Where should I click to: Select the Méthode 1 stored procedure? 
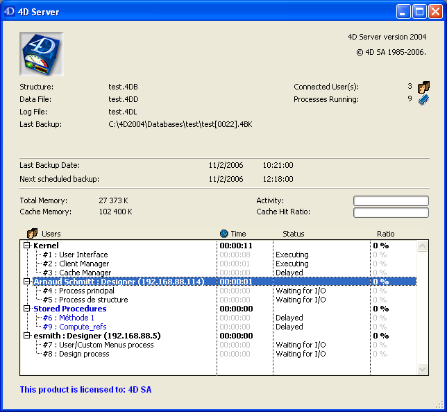tap(76, 318)
